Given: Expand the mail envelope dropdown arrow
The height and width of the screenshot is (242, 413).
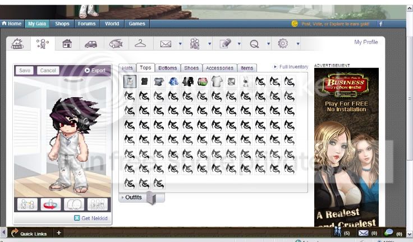Looking at the screenshot, I should (180, 43).
